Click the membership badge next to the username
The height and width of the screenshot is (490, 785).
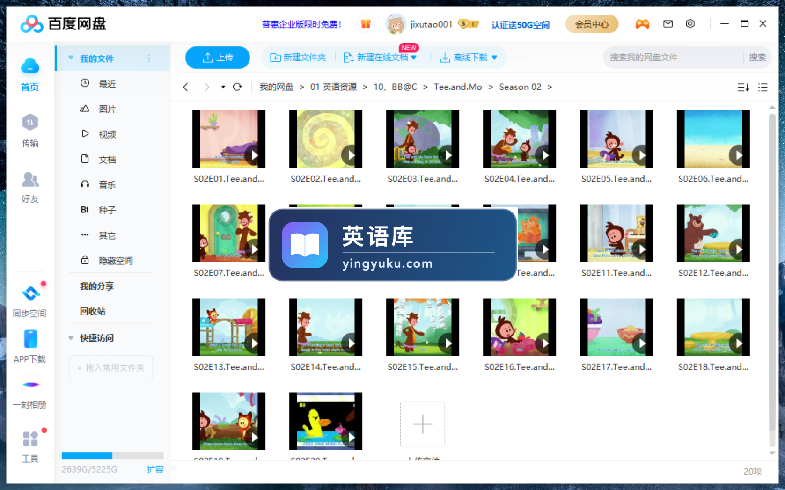tap(468, 24)
